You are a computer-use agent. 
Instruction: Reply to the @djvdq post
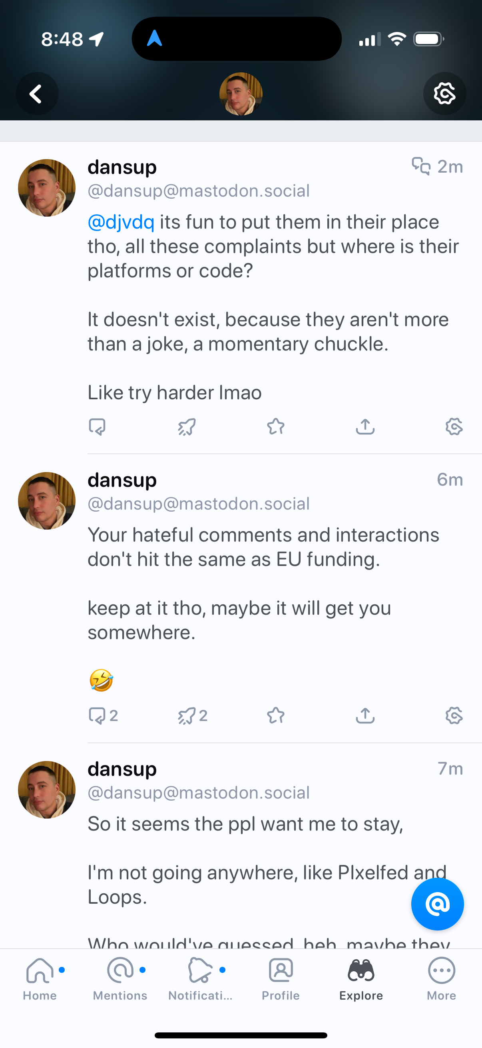tap(97, 427)
